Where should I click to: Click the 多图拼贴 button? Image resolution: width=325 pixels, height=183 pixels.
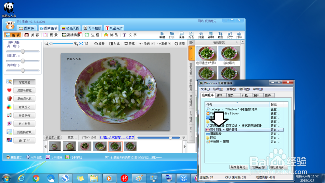click(x=24, y=116)
